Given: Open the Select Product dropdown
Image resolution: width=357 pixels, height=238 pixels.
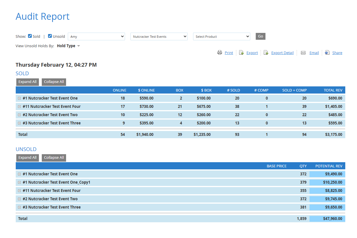Looking at the screenshot, I should tap(221, 37).
